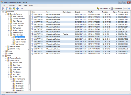
Task: Select the VM-STAFF-18 row
Action: pyautogui.click(x=81, y=54)
